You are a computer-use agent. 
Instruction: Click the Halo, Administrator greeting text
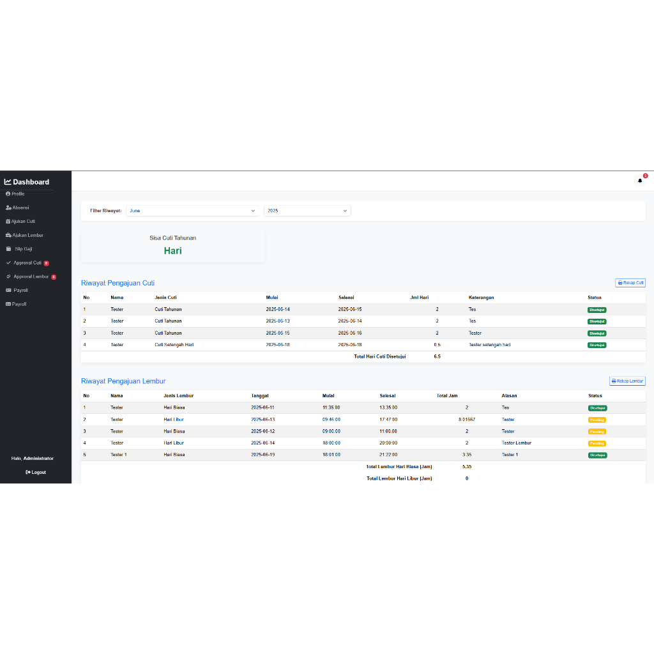point(33,459)
